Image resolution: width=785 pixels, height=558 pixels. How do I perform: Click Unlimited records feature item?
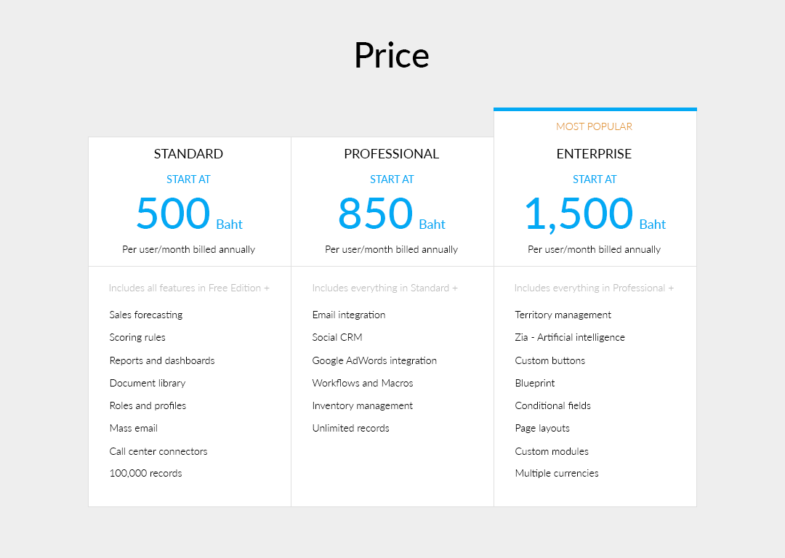(x=350, y=428)
